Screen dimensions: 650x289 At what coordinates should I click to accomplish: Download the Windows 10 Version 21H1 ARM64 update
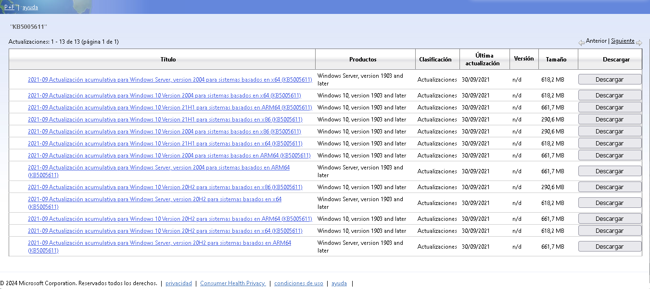coord(610,108)
